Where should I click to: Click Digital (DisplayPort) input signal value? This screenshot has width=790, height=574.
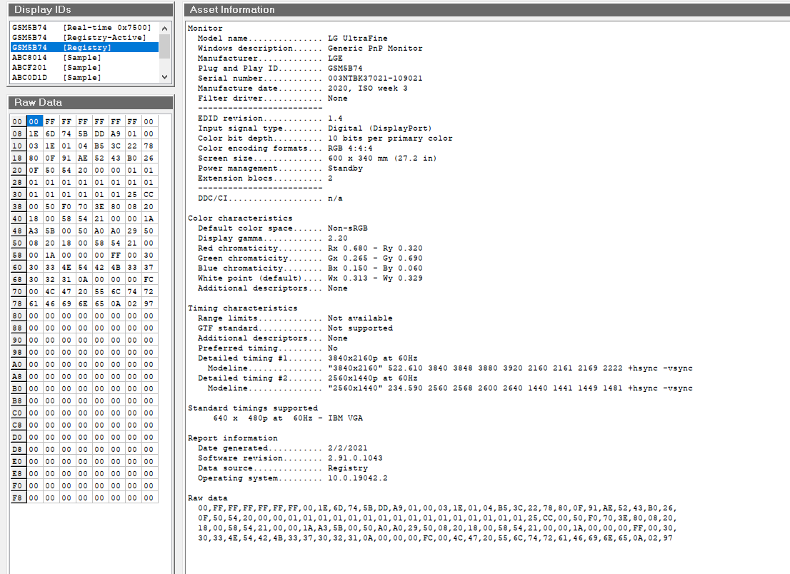[x=380, y=129]
